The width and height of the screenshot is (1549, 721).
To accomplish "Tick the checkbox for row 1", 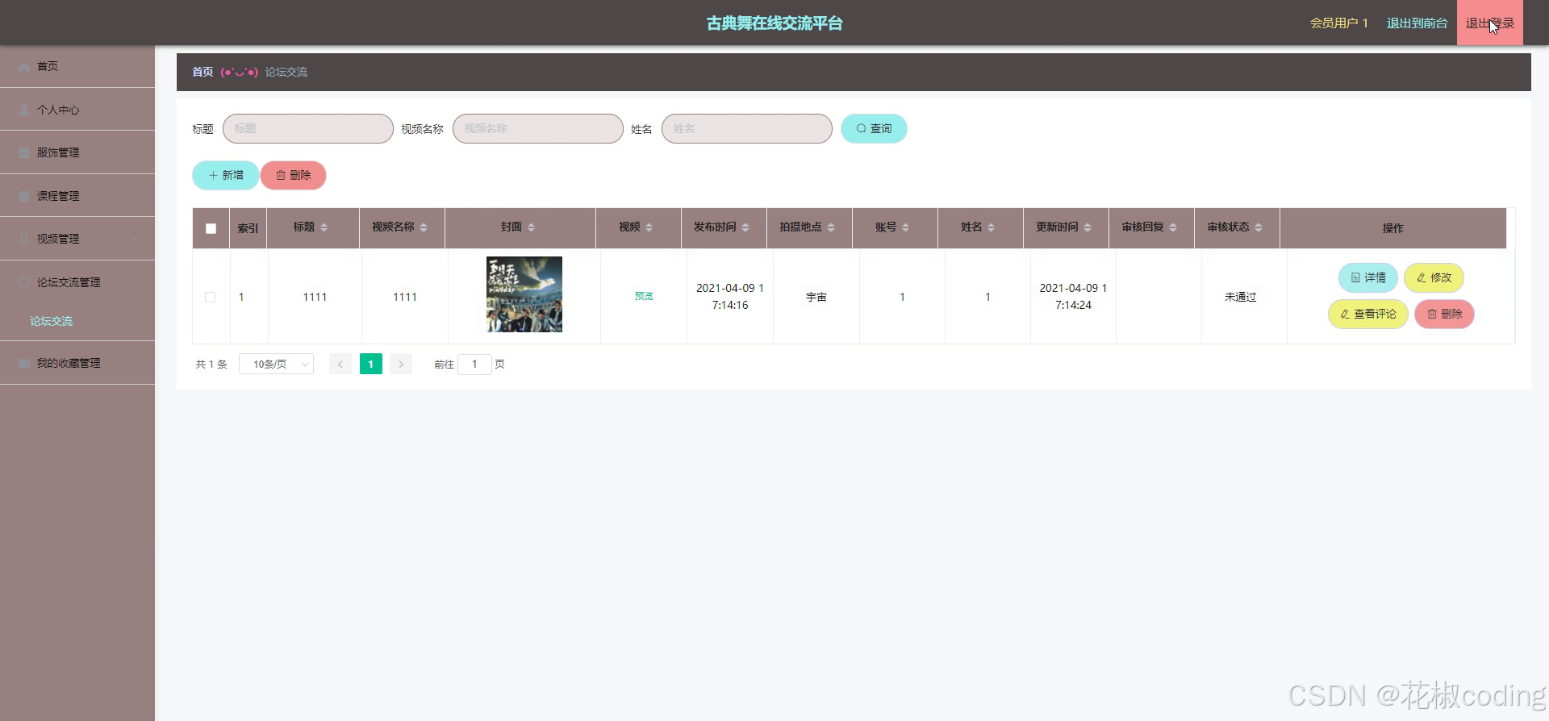I will [x=211, y=297].
